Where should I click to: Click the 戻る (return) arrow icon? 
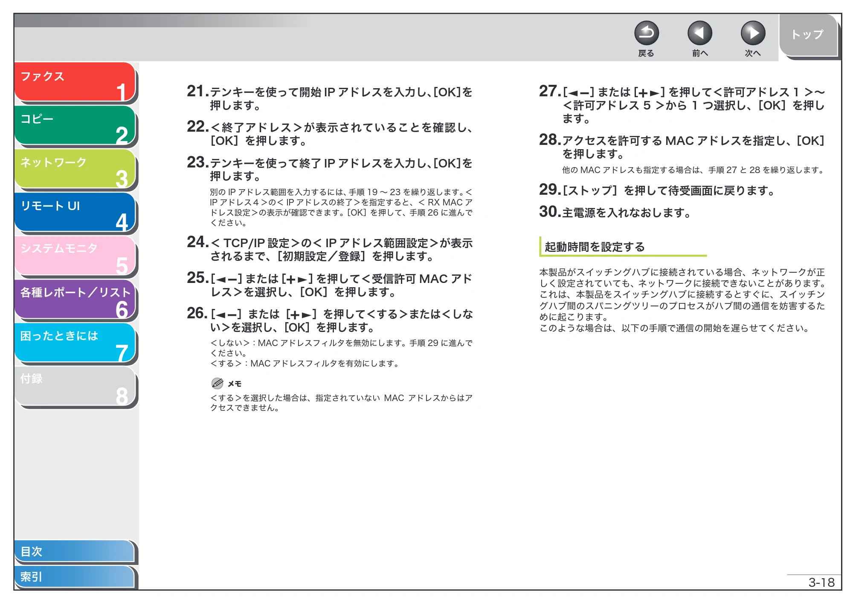[646, 33]
